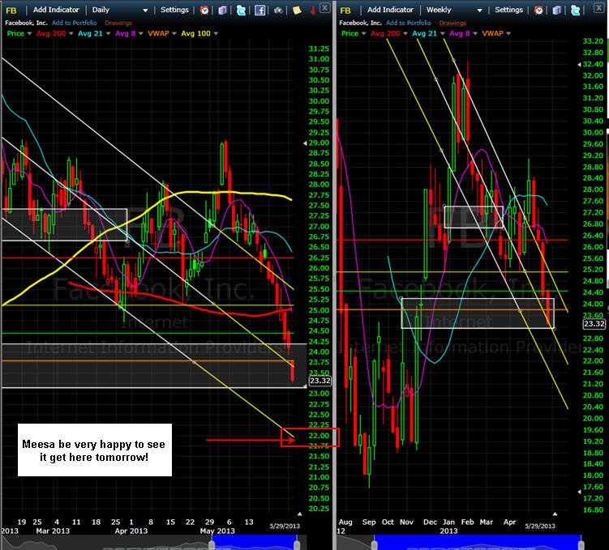Click the 5/29/2013 date label in Daily chart
609x550 pixels.
click(285, 526)
